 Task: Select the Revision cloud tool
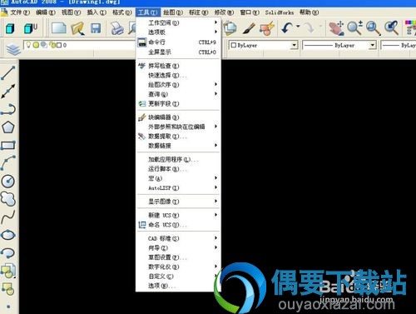point(8,199)
